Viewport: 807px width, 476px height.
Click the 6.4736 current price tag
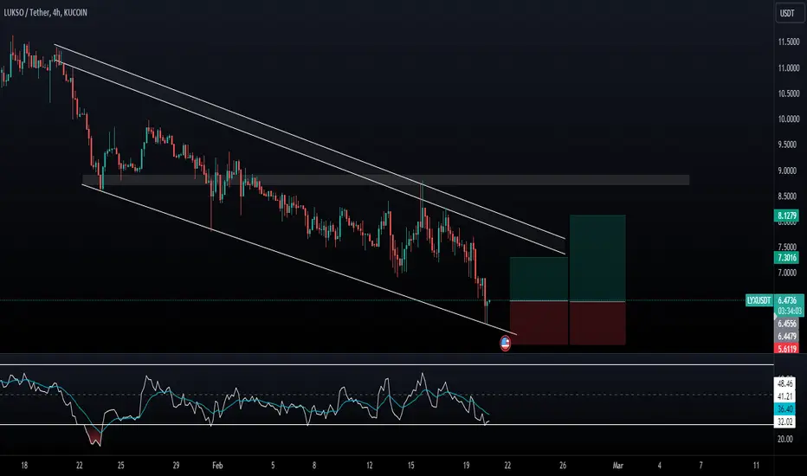pos(789,300)
